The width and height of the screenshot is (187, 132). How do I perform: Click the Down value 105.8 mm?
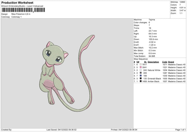tap(153, 39)
